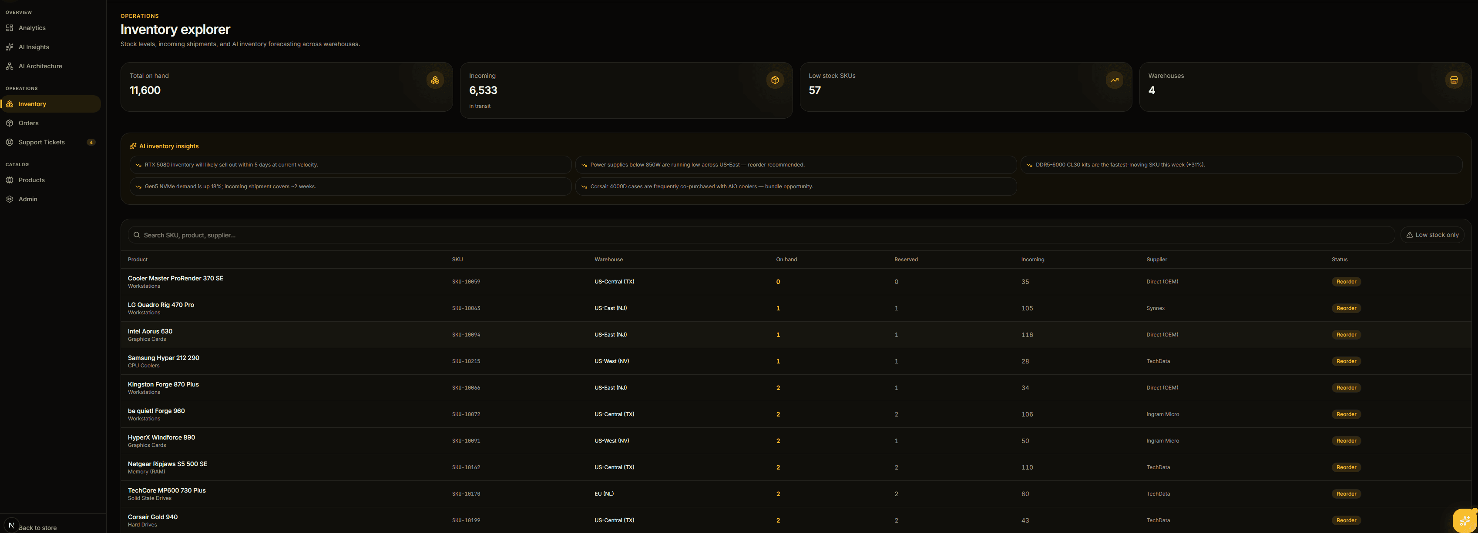Click the Support Tickets badge showing 4
1478x533 pixels.
pos(91,142)
